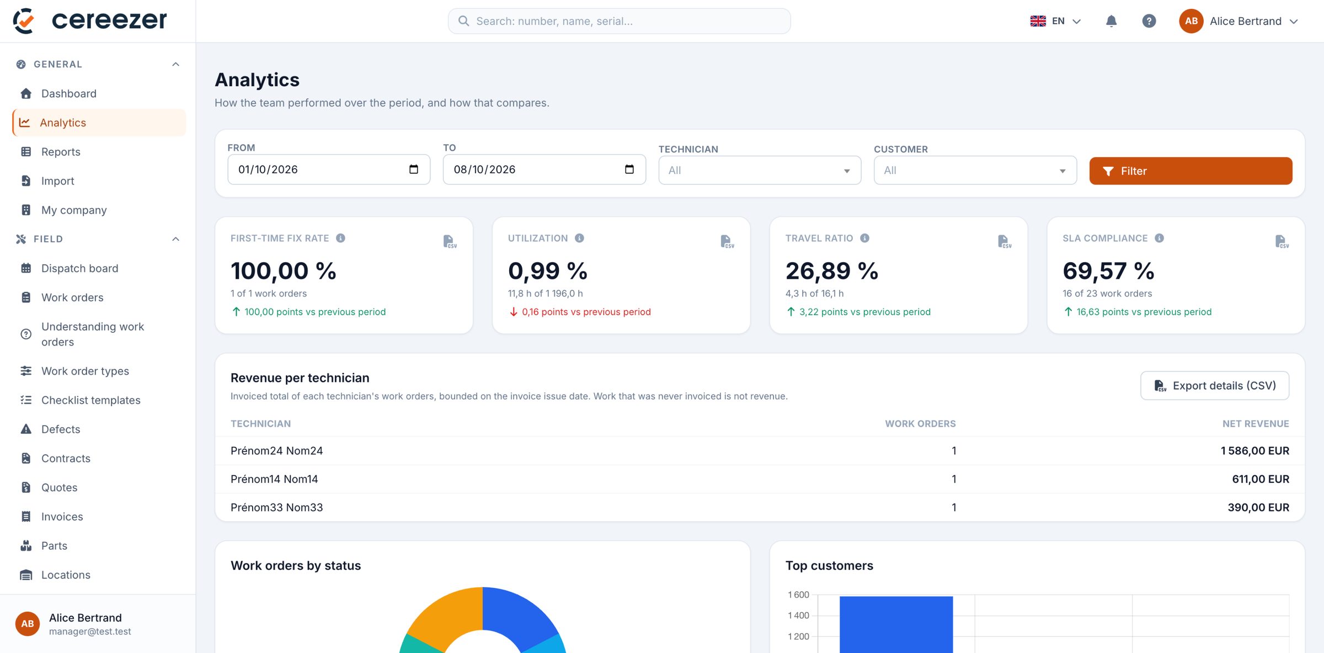The width and height of the screenshot is (1324, 653).
Task: Open the EN language selector
Action: [x=1056, y=21]
